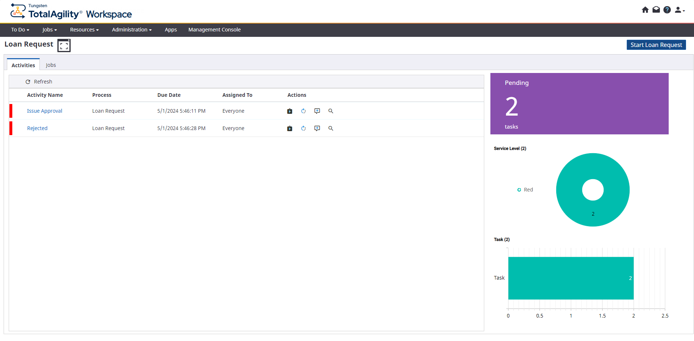694x341 pixels.
Task: Open Help via the question mark icon
Action: point(667,10)
